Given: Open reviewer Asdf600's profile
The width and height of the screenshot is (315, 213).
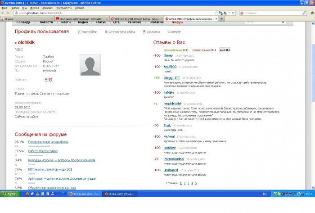Looking at the screenshot, I should [x=170, y=67].
